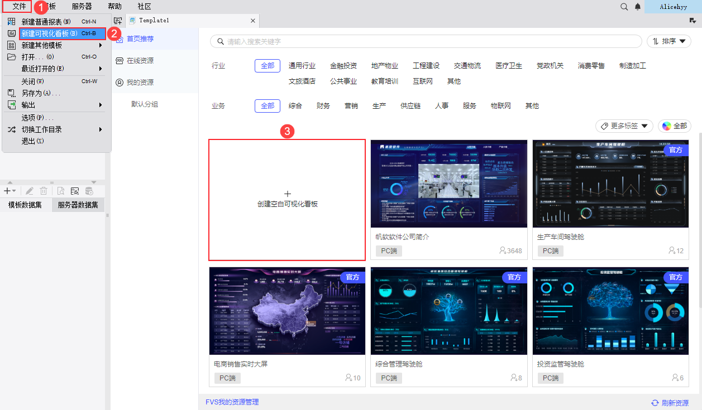Filter industry by 文旅酒店

click(x=302, y=81)
